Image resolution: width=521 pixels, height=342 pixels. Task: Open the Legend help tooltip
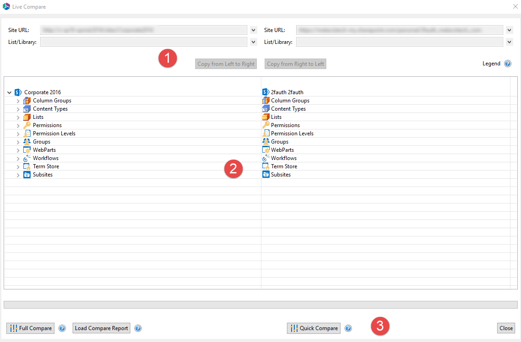508,64
